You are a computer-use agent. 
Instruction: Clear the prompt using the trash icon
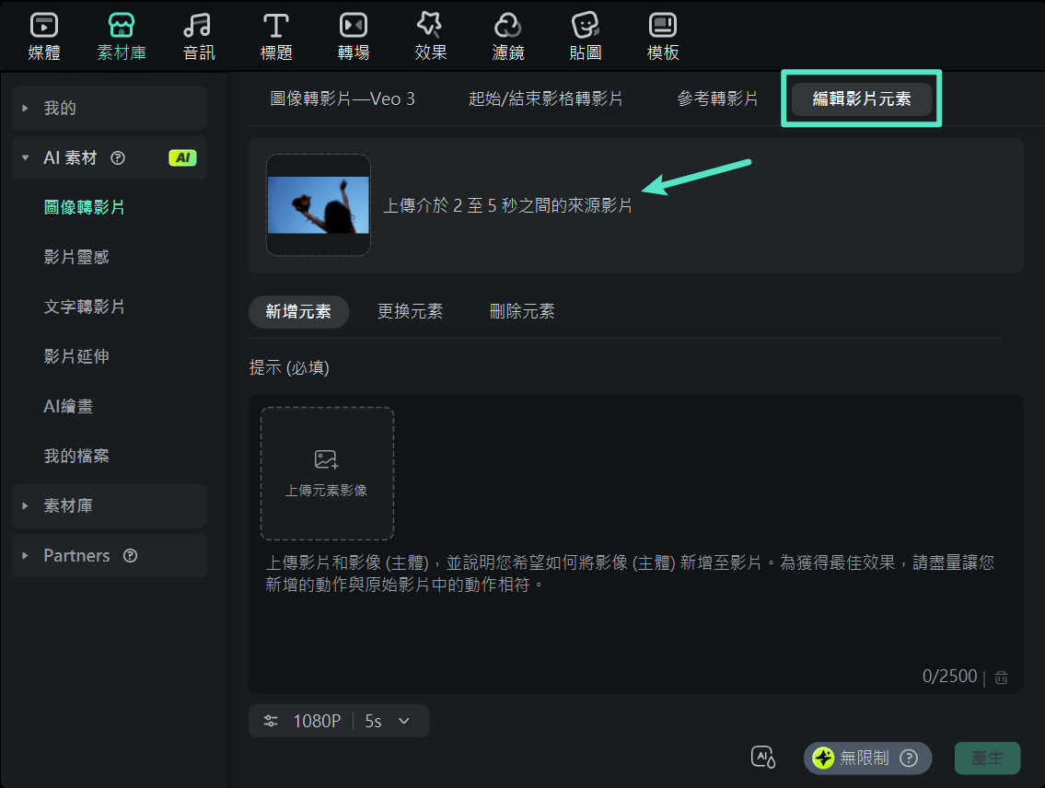point(1001,677)
